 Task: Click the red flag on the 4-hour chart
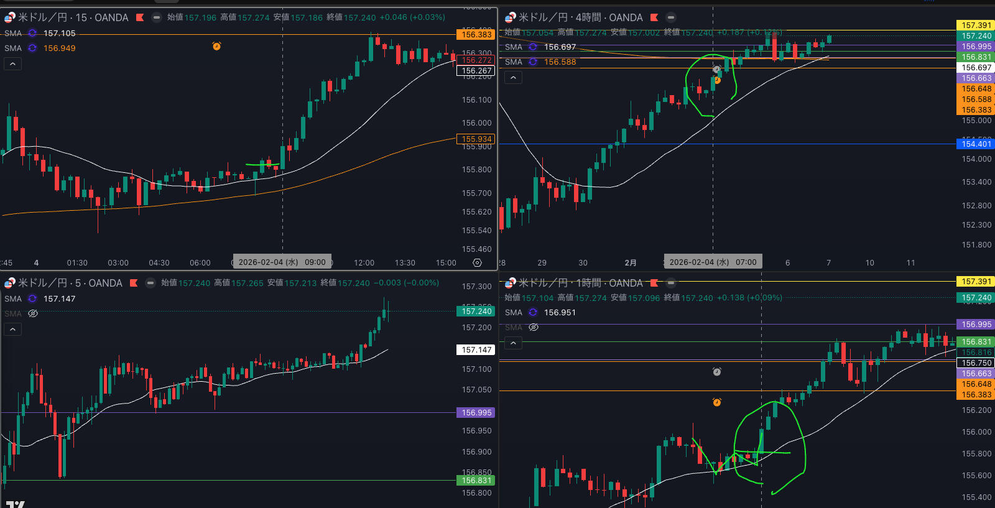click(654, 17)
